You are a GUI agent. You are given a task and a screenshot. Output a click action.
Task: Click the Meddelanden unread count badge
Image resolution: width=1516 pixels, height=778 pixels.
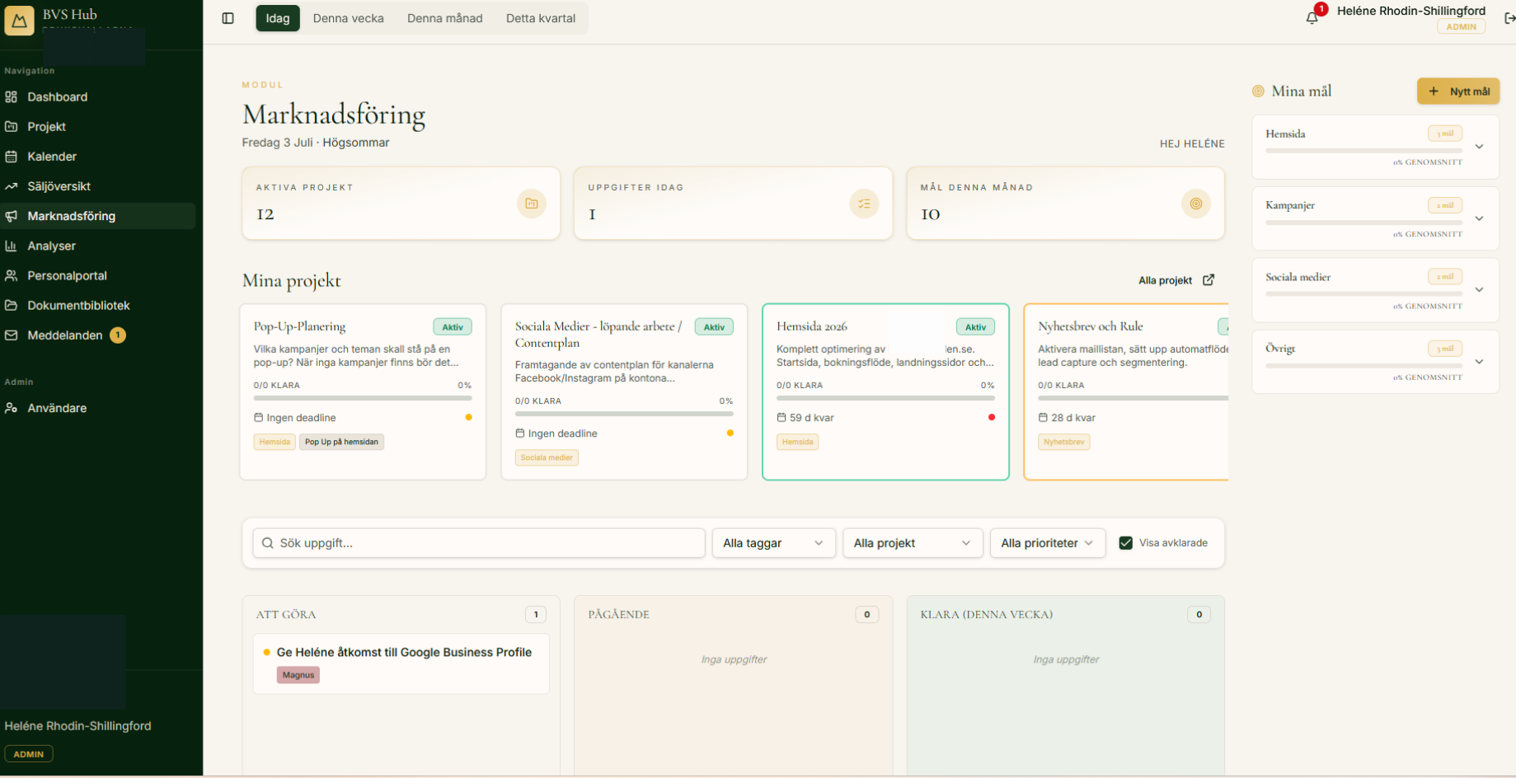118,335
